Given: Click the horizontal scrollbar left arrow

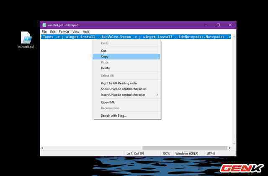Looking at the screenshot, I should 42,148.
